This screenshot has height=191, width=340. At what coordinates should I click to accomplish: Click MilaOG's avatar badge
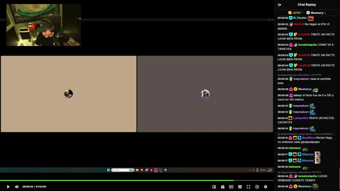pyautogui.click(x=291, y=24)
